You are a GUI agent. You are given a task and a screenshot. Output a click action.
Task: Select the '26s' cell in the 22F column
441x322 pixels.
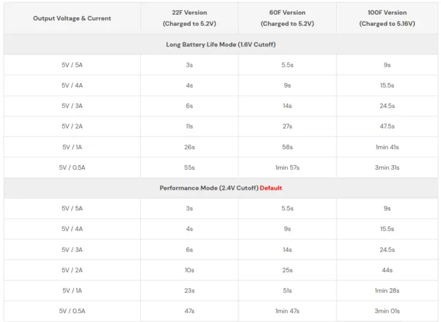pos(189,147)
